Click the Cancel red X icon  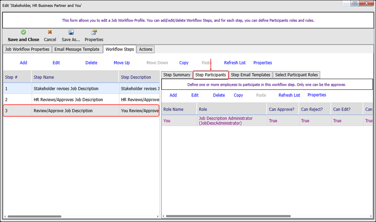(x=50, y=32)
